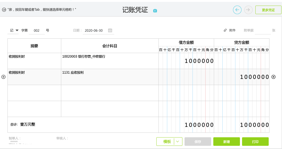Click the 更多凭证 button
This screenshot has height=149, width=282.
[268, 10]
